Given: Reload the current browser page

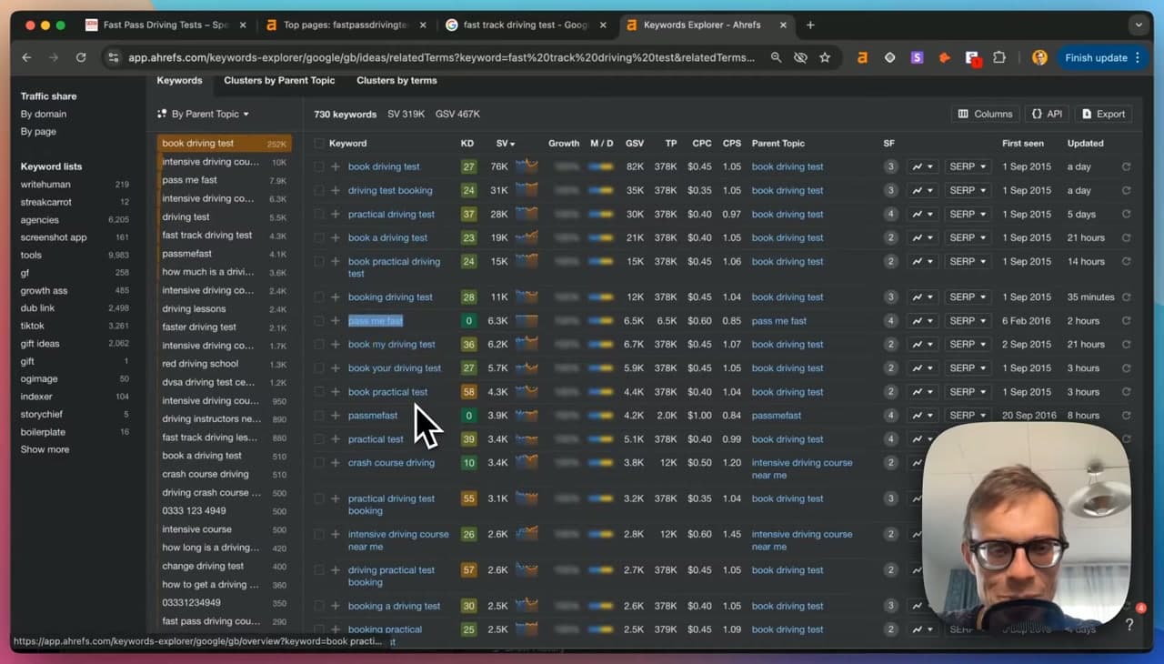Looking at the screenshot, I should coord(81,57).
